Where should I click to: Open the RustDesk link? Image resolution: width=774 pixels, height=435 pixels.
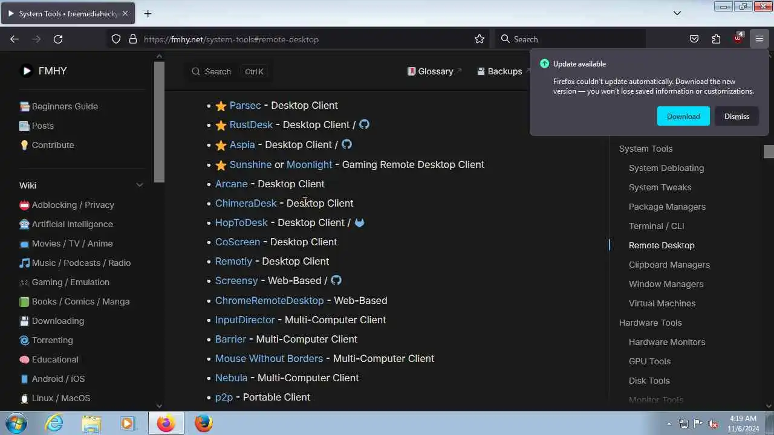click(251, 124)
